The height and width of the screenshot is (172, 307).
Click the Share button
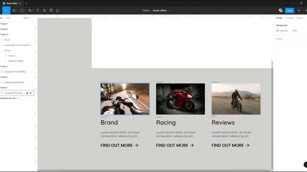tap(290, 11)
